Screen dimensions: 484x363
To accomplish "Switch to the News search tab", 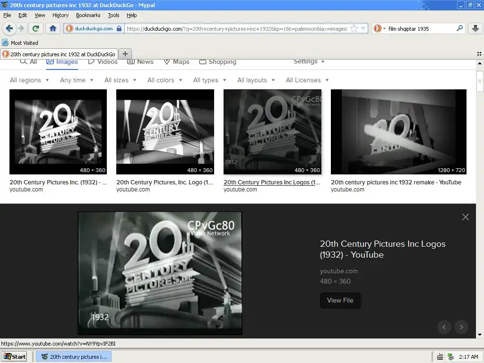I will (x=140, y=62).
